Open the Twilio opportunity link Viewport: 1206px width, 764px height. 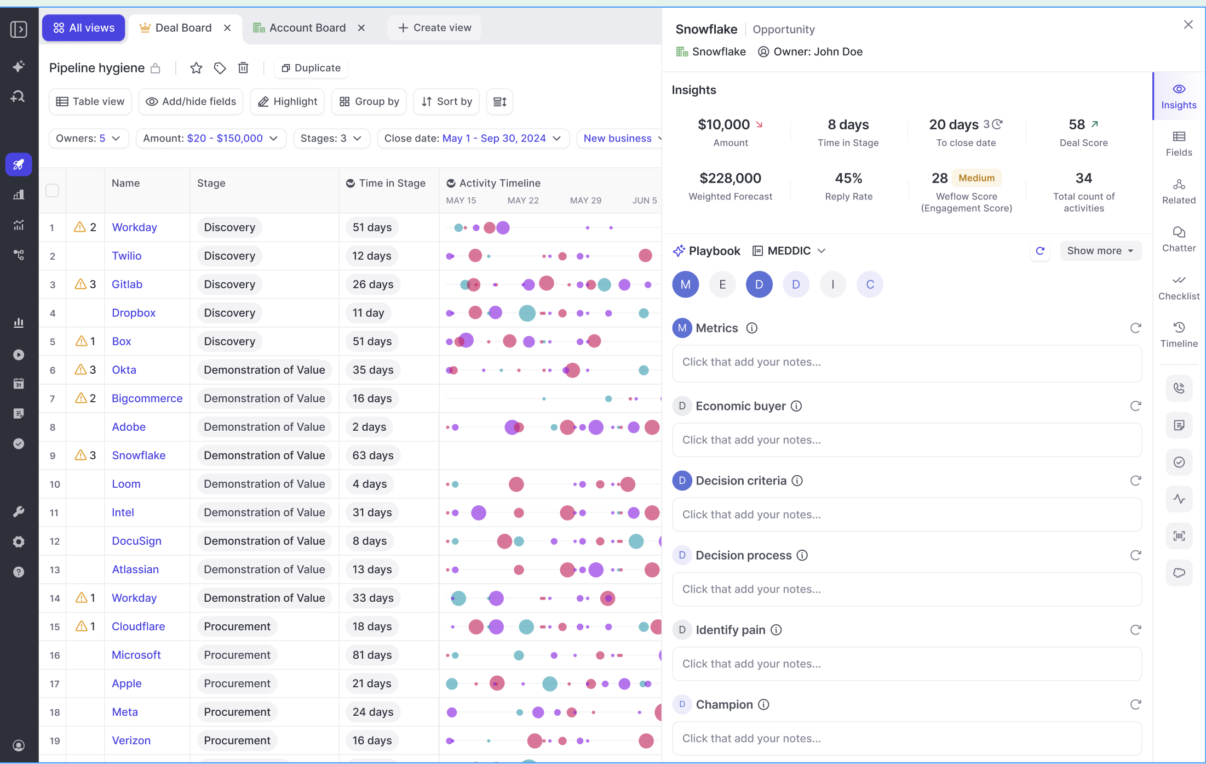click(127, 256)
